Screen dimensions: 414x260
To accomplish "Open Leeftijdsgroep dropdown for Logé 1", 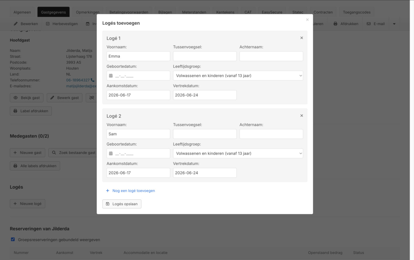I will click(238, 76).
